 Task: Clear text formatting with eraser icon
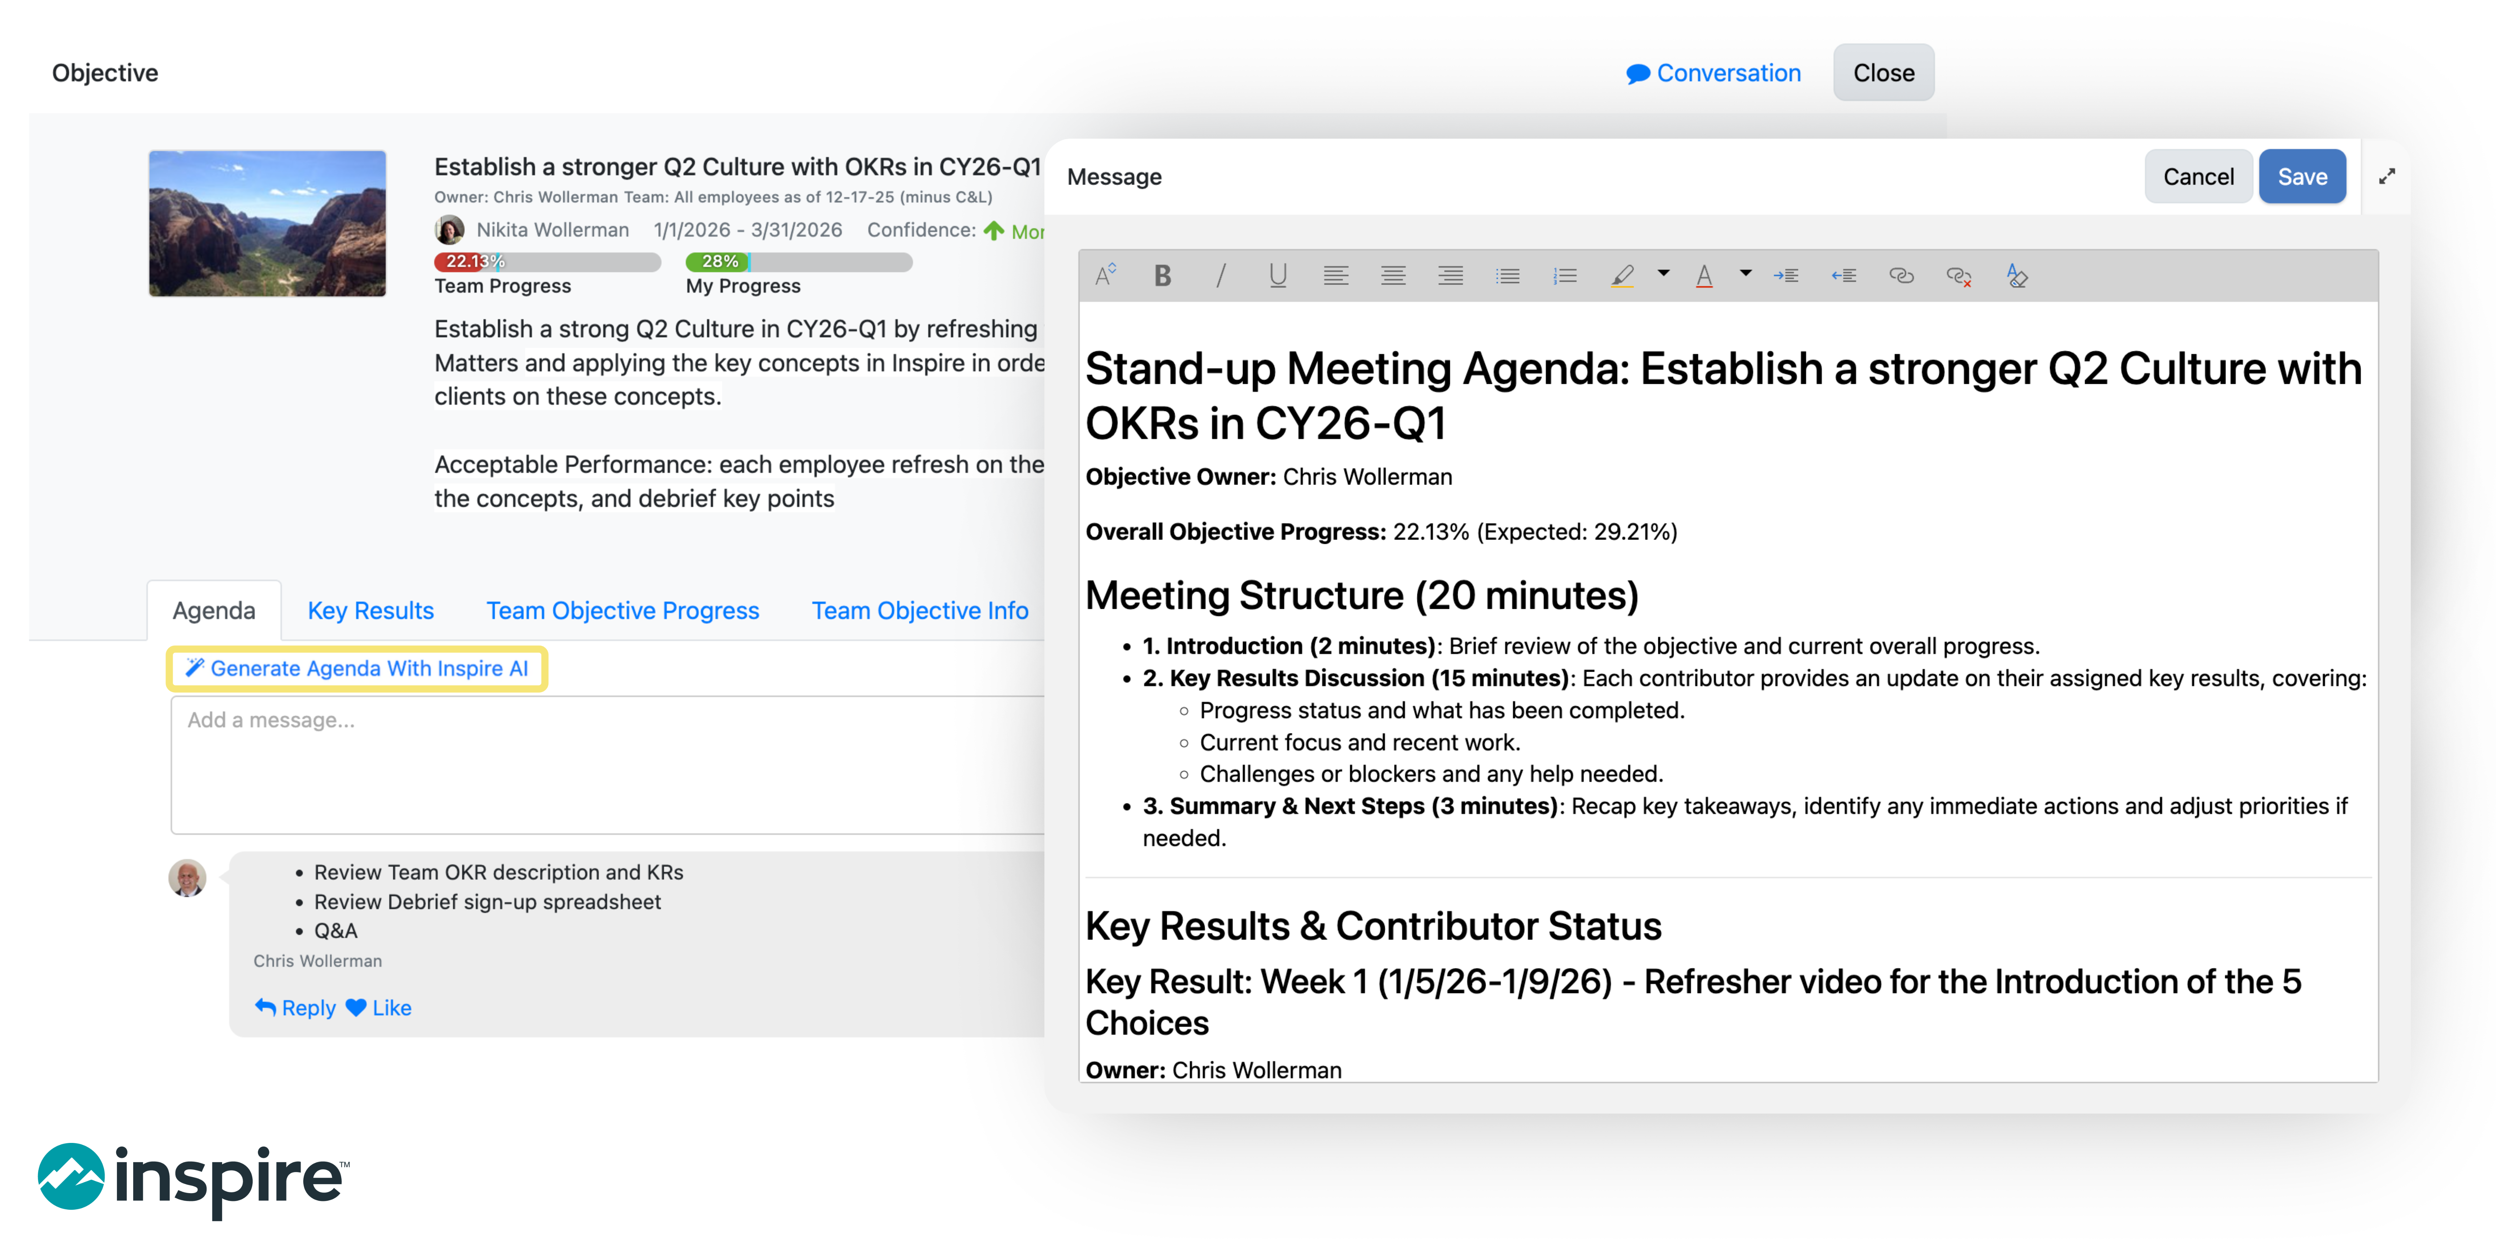pyautogui.click(x=2016, y=276)
